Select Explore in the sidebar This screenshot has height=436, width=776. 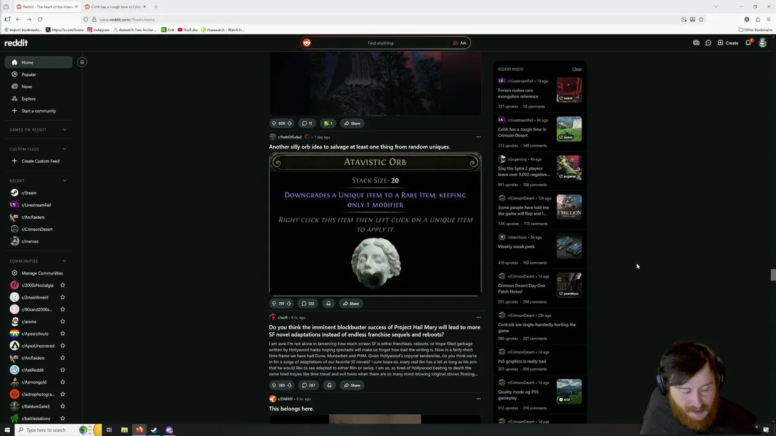pos(38,99)
